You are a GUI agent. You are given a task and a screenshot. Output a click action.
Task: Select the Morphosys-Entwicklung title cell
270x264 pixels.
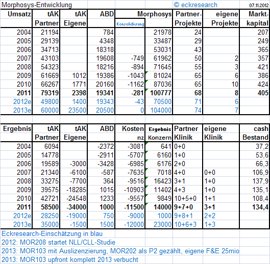[x=37, y=5]
